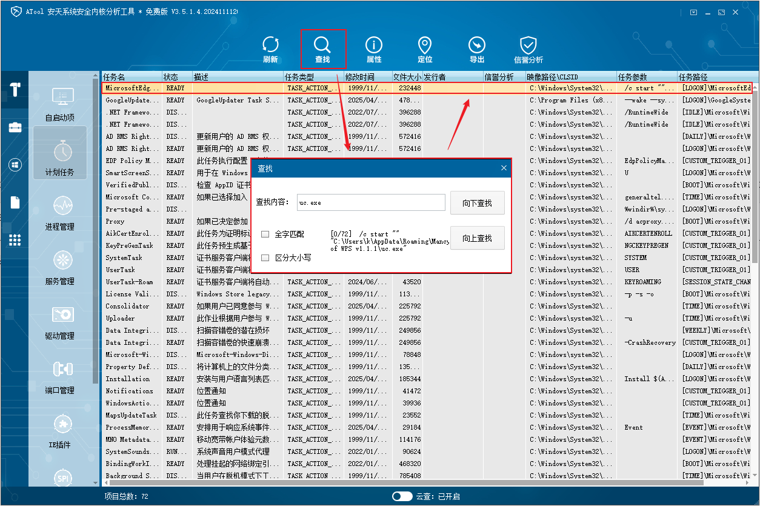Screen dimensions: 760x506
Task: Open the 属性 properties icon
Action: click(x=374, y=50)
